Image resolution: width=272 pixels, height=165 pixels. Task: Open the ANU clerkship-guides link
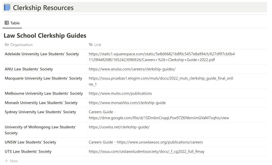coord(132,69)
